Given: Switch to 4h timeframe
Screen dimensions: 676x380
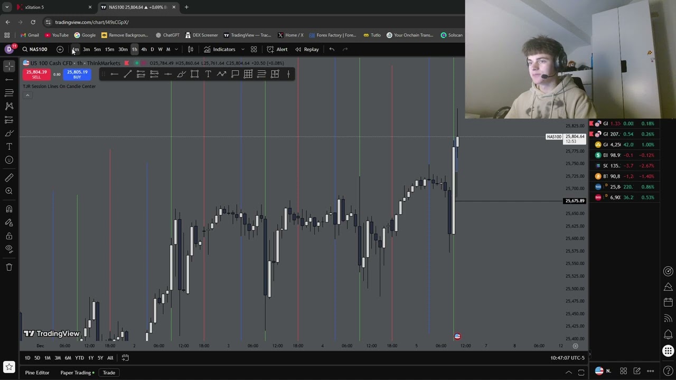Looking at the screenshot, I should [x=144, y=49].
